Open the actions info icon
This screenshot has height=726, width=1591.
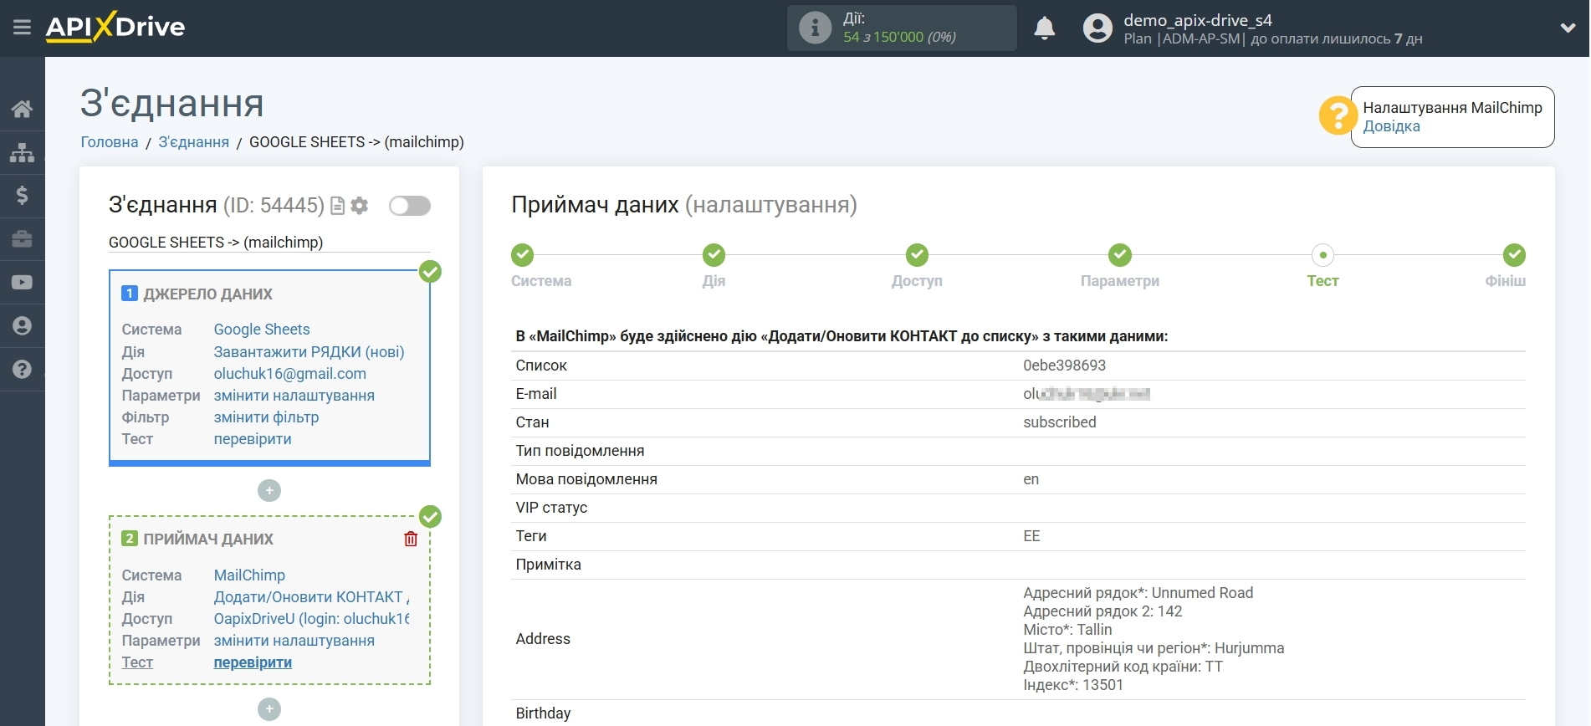coord(815,28)
